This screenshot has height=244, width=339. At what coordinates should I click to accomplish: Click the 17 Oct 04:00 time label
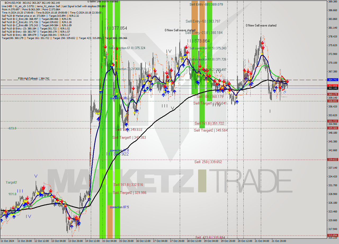click(x=160, y=241)
